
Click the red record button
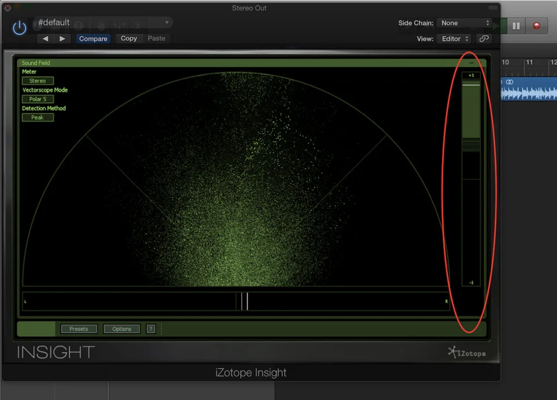coord(536,26)
